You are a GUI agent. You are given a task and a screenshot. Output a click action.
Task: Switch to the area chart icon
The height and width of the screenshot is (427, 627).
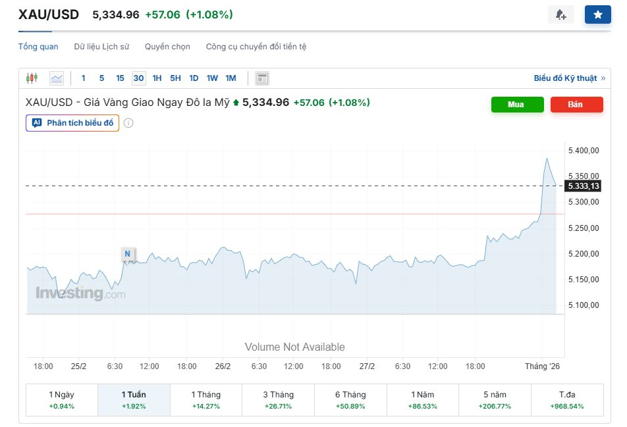57,78
